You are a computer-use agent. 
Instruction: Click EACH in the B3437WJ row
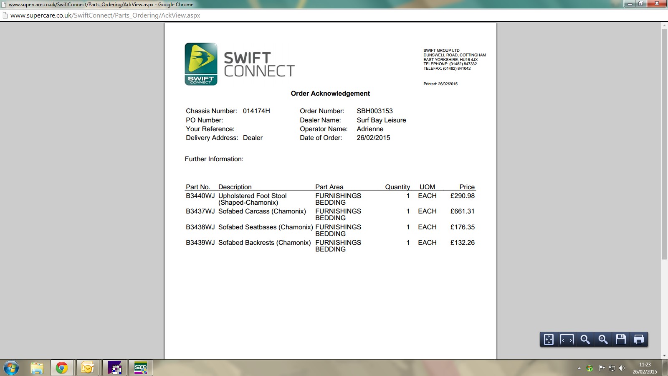click(427, 211)
